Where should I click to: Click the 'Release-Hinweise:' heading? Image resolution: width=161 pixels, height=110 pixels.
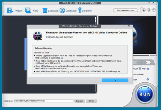(44, 48)
